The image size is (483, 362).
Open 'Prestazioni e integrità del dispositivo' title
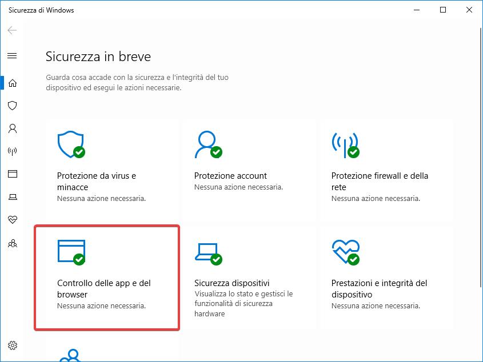coord(379,289)
